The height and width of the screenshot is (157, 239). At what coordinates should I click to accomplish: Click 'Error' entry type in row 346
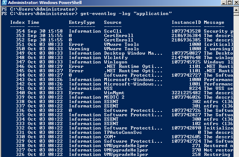click(x=76, y=66)
